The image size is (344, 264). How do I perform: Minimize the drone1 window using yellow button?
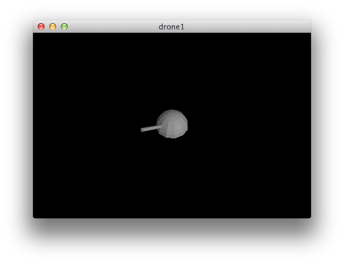(x=53, y=27)
